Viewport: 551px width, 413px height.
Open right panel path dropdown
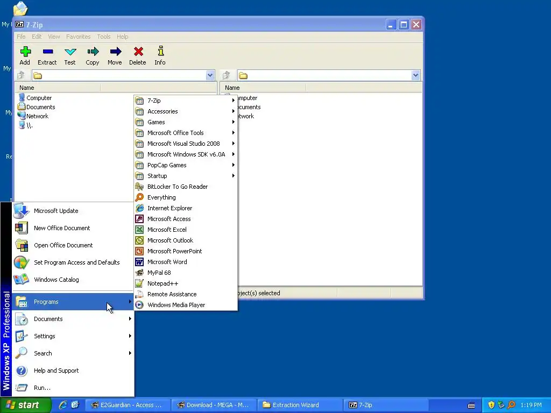(416, 75)
